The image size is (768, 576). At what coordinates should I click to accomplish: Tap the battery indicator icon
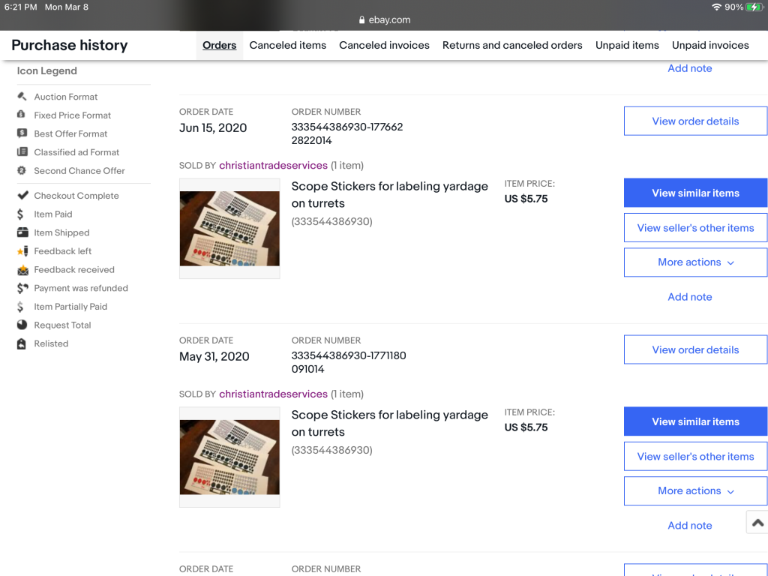pos(754,7)
